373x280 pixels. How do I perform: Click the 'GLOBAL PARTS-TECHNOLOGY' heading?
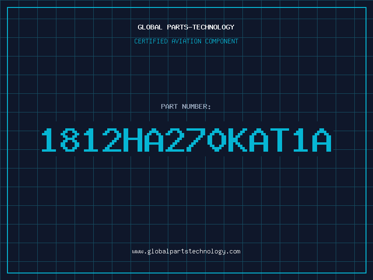186,27
